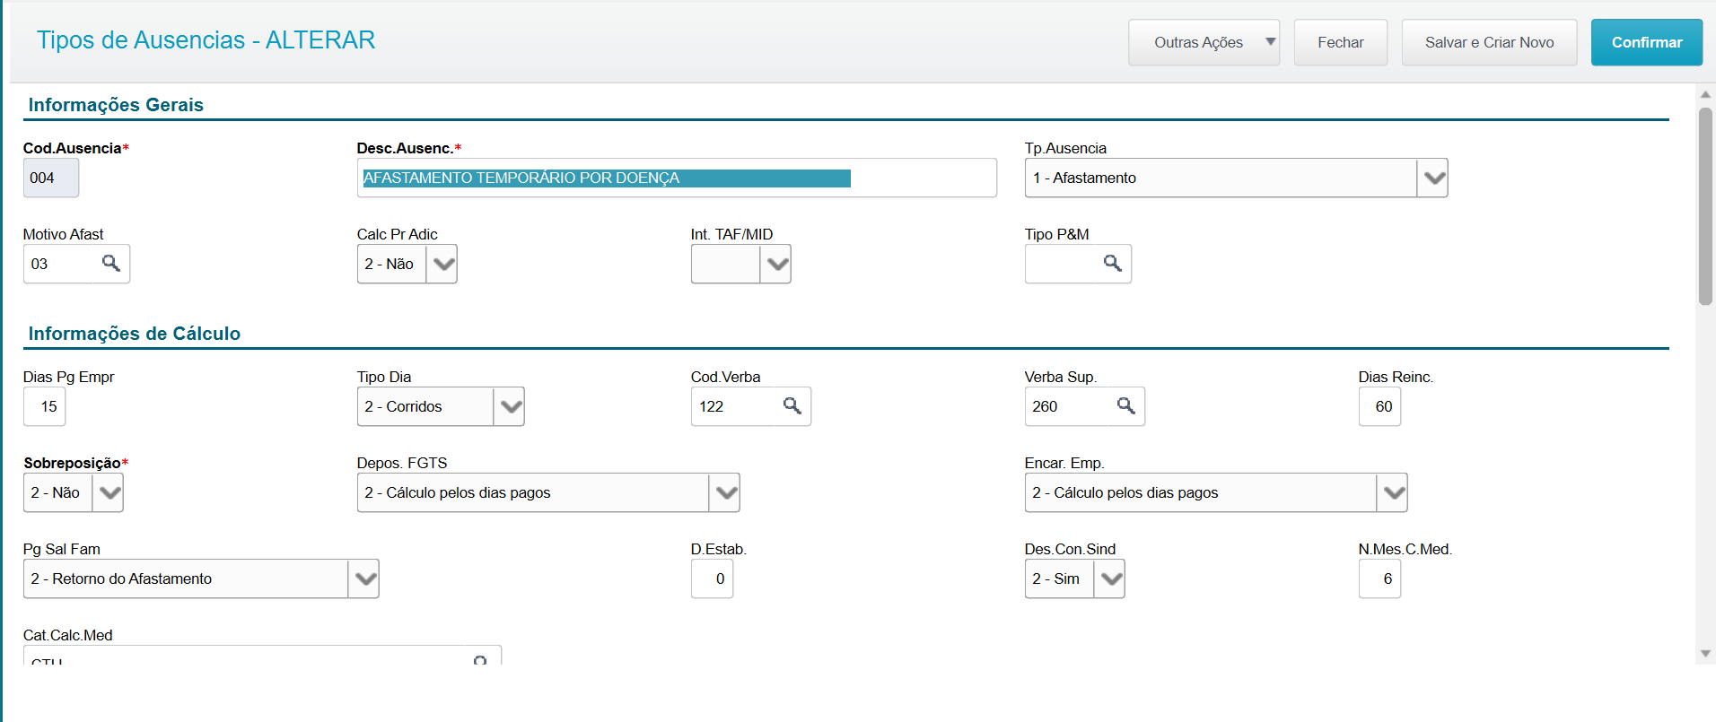
Task: Open the Calc Pr Adic dropdown
Action: (442, 264)
